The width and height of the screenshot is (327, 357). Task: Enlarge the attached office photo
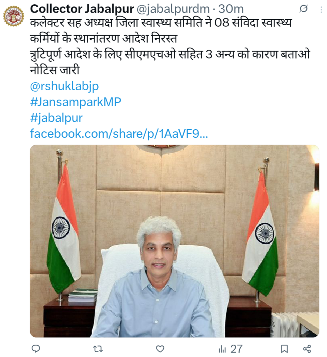[174, 241]
